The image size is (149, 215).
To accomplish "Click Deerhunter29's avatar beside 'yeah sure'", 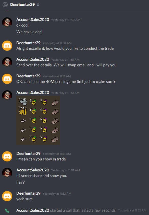I will tap(7, 196).
